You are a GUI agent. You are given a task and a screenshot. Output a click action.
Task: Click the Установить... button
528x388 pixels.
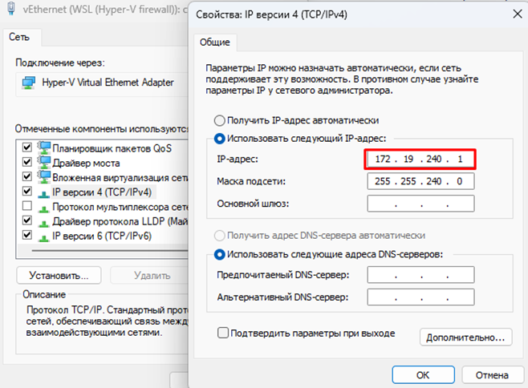point(57,275)
